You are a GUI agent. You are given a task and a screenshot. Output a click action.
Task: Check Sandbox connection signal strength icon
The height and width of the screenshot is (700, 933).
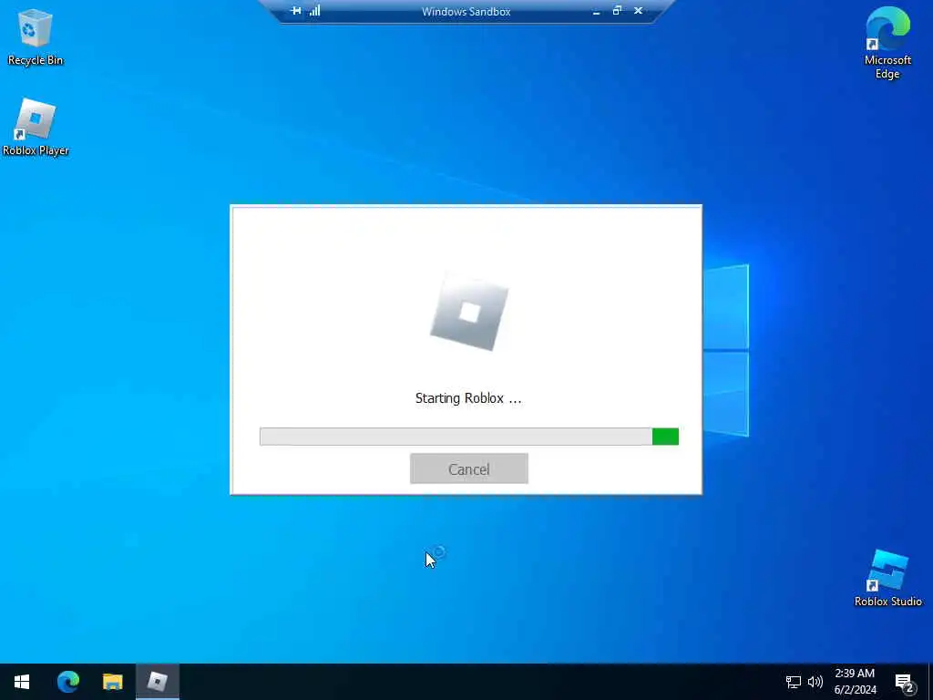click(x=314, y=11)
